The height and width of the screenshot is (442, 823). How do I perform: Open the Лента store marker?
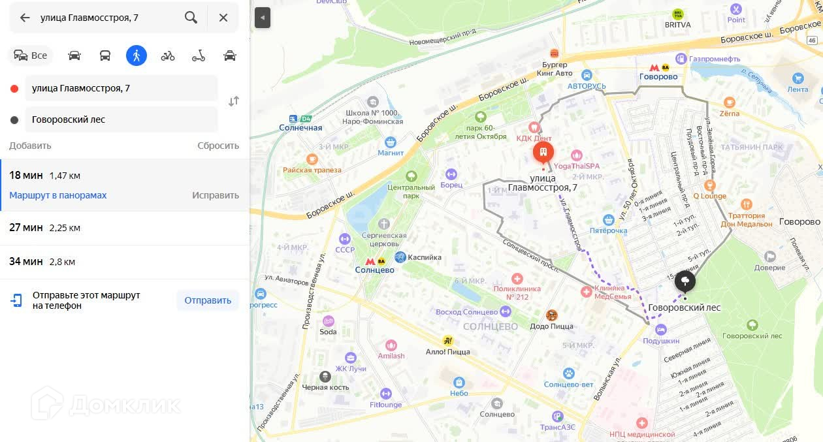[798, 78]
